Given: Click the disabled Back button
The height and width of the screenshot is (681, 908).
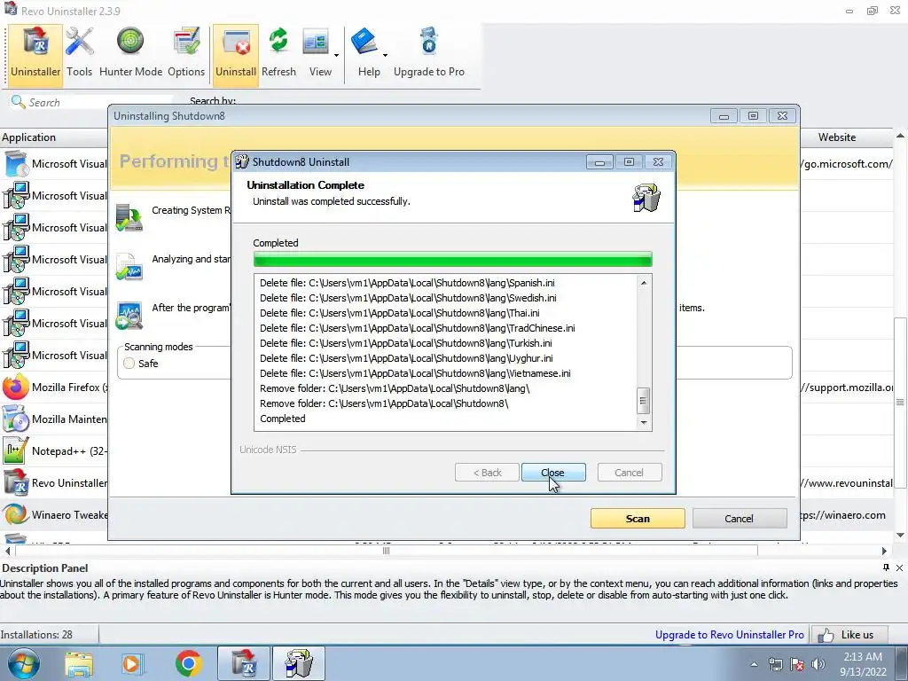Looking at the screenshot, I should coord(487,473).
